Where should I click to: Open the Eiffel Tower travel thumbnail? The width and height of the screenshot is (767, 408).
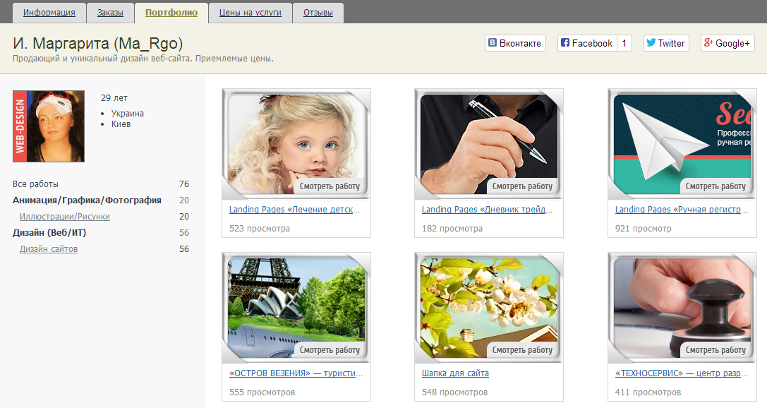tap(296, 302)
